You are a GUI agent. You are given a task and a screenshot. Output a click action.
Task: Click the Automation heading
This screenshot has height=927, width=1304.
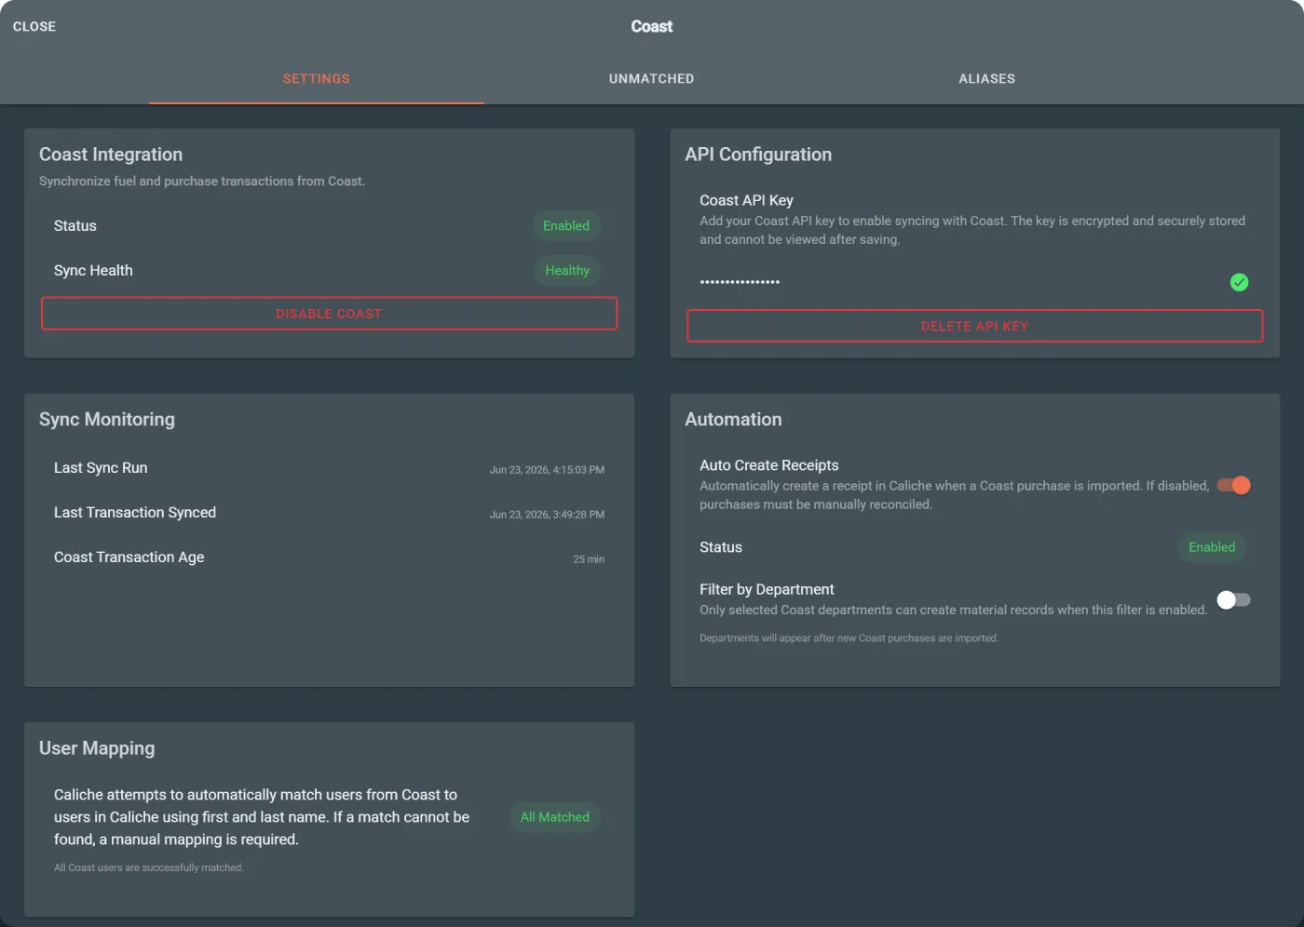(733, 420)
